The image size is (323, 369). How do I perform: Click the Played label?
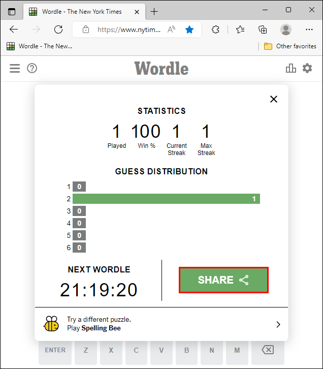pos(117,146)
